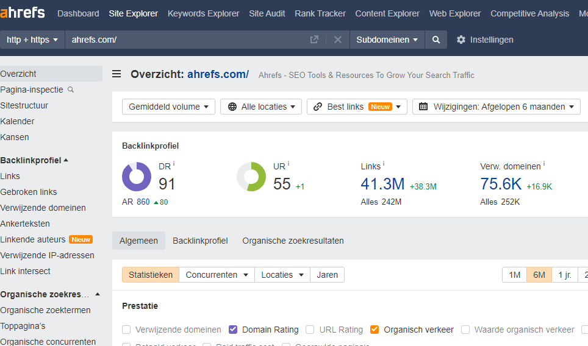Open Organische zoektermen in sidebar
Viewport: 588px width, 346px height.
45,310
